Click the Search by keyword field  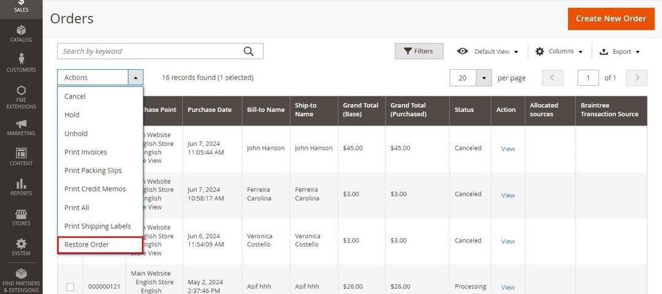[150, 51]
